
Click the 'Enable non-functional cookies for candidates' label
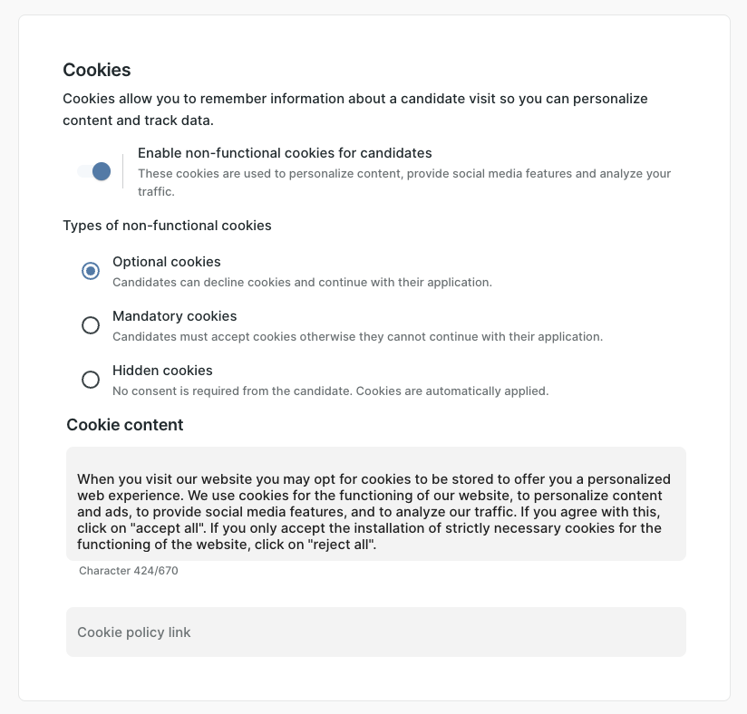(285, 153)
